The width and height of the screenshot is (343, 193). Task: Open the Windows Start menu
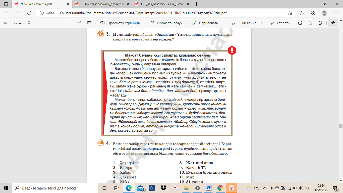click(6, 188)
